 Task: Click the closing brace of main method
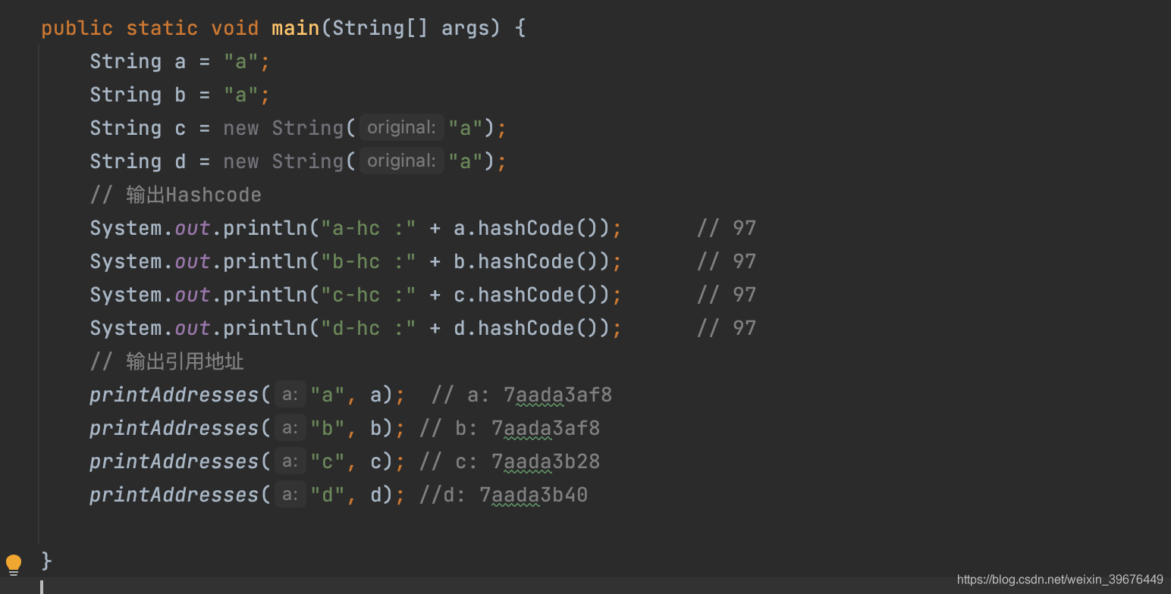point(46,561)
